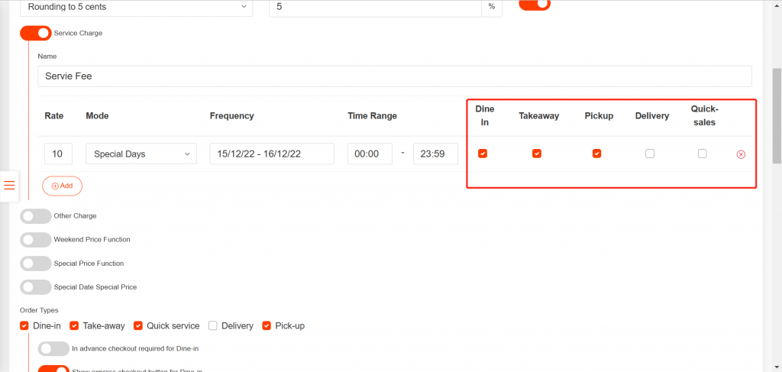Enable Special Date Special Price toggle
This screenshot has height=372, width=782.
(x=35, y=287)
